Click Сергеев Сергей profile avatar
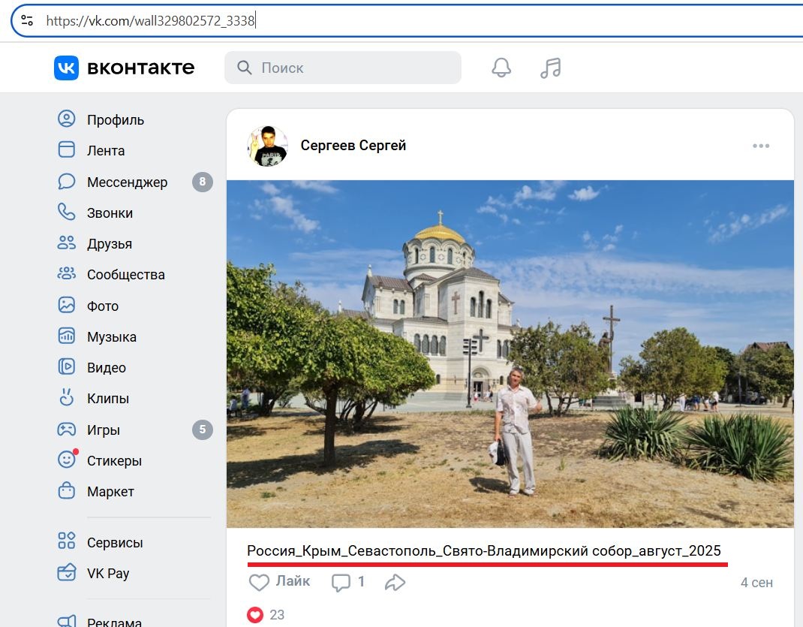This screenshot has height=627, width=803. pos(268,146)
